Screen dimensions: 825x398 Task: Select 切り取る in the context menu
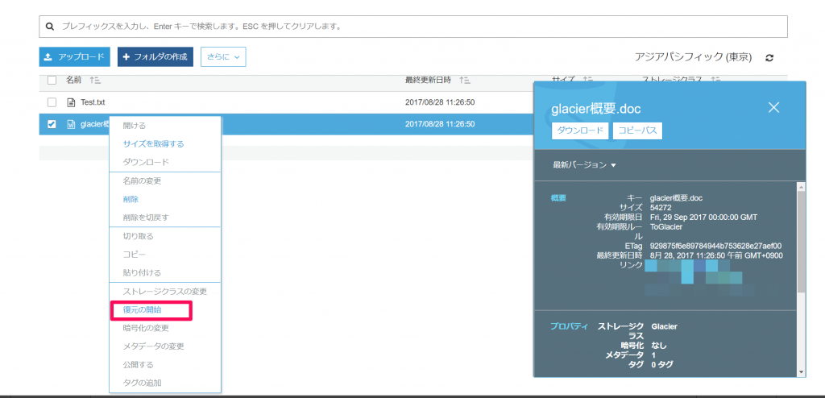(138, 236)
